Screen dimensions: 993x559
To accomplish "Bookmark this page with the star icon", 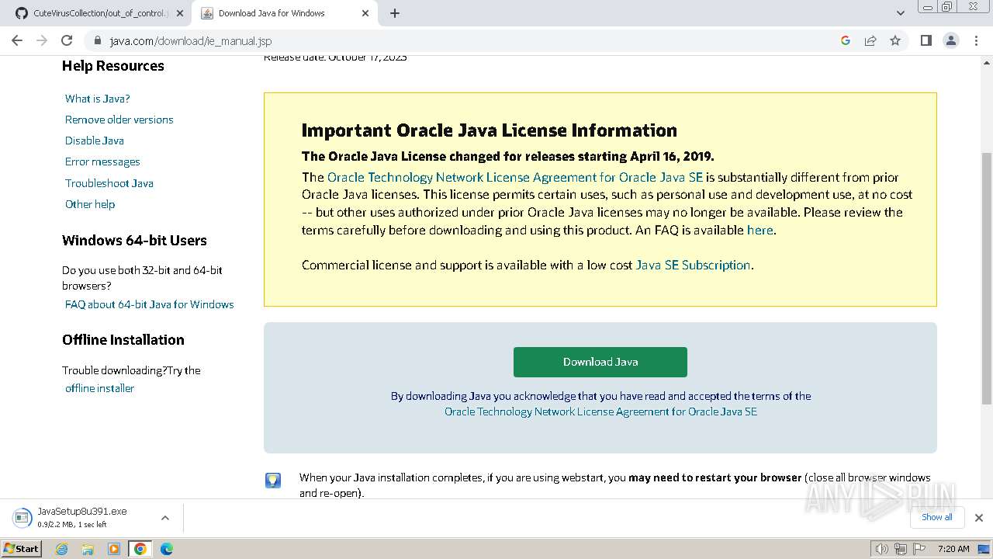I will 895,40.
